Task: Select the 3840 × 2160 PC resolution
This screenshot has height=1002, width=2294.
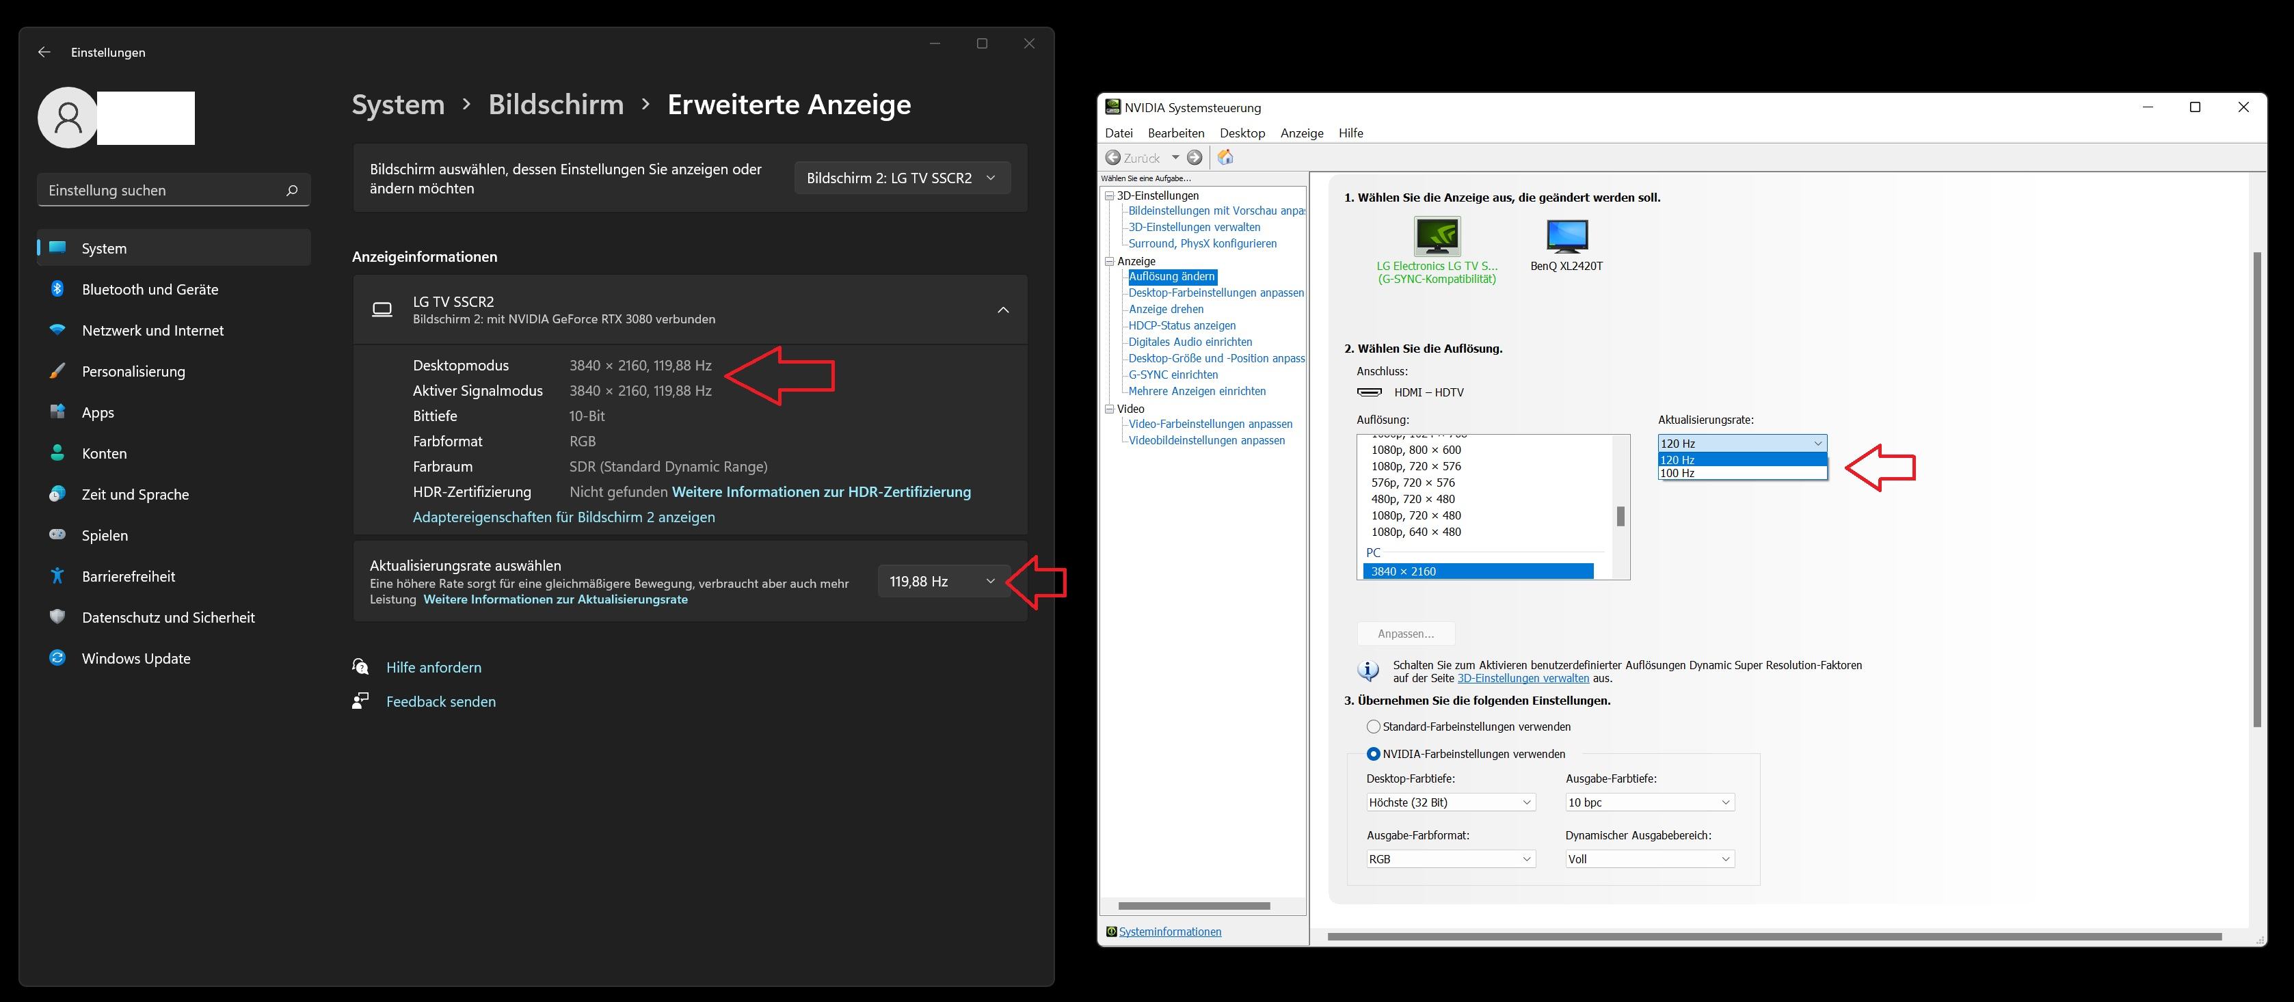Action: (x=1478, y=571)
